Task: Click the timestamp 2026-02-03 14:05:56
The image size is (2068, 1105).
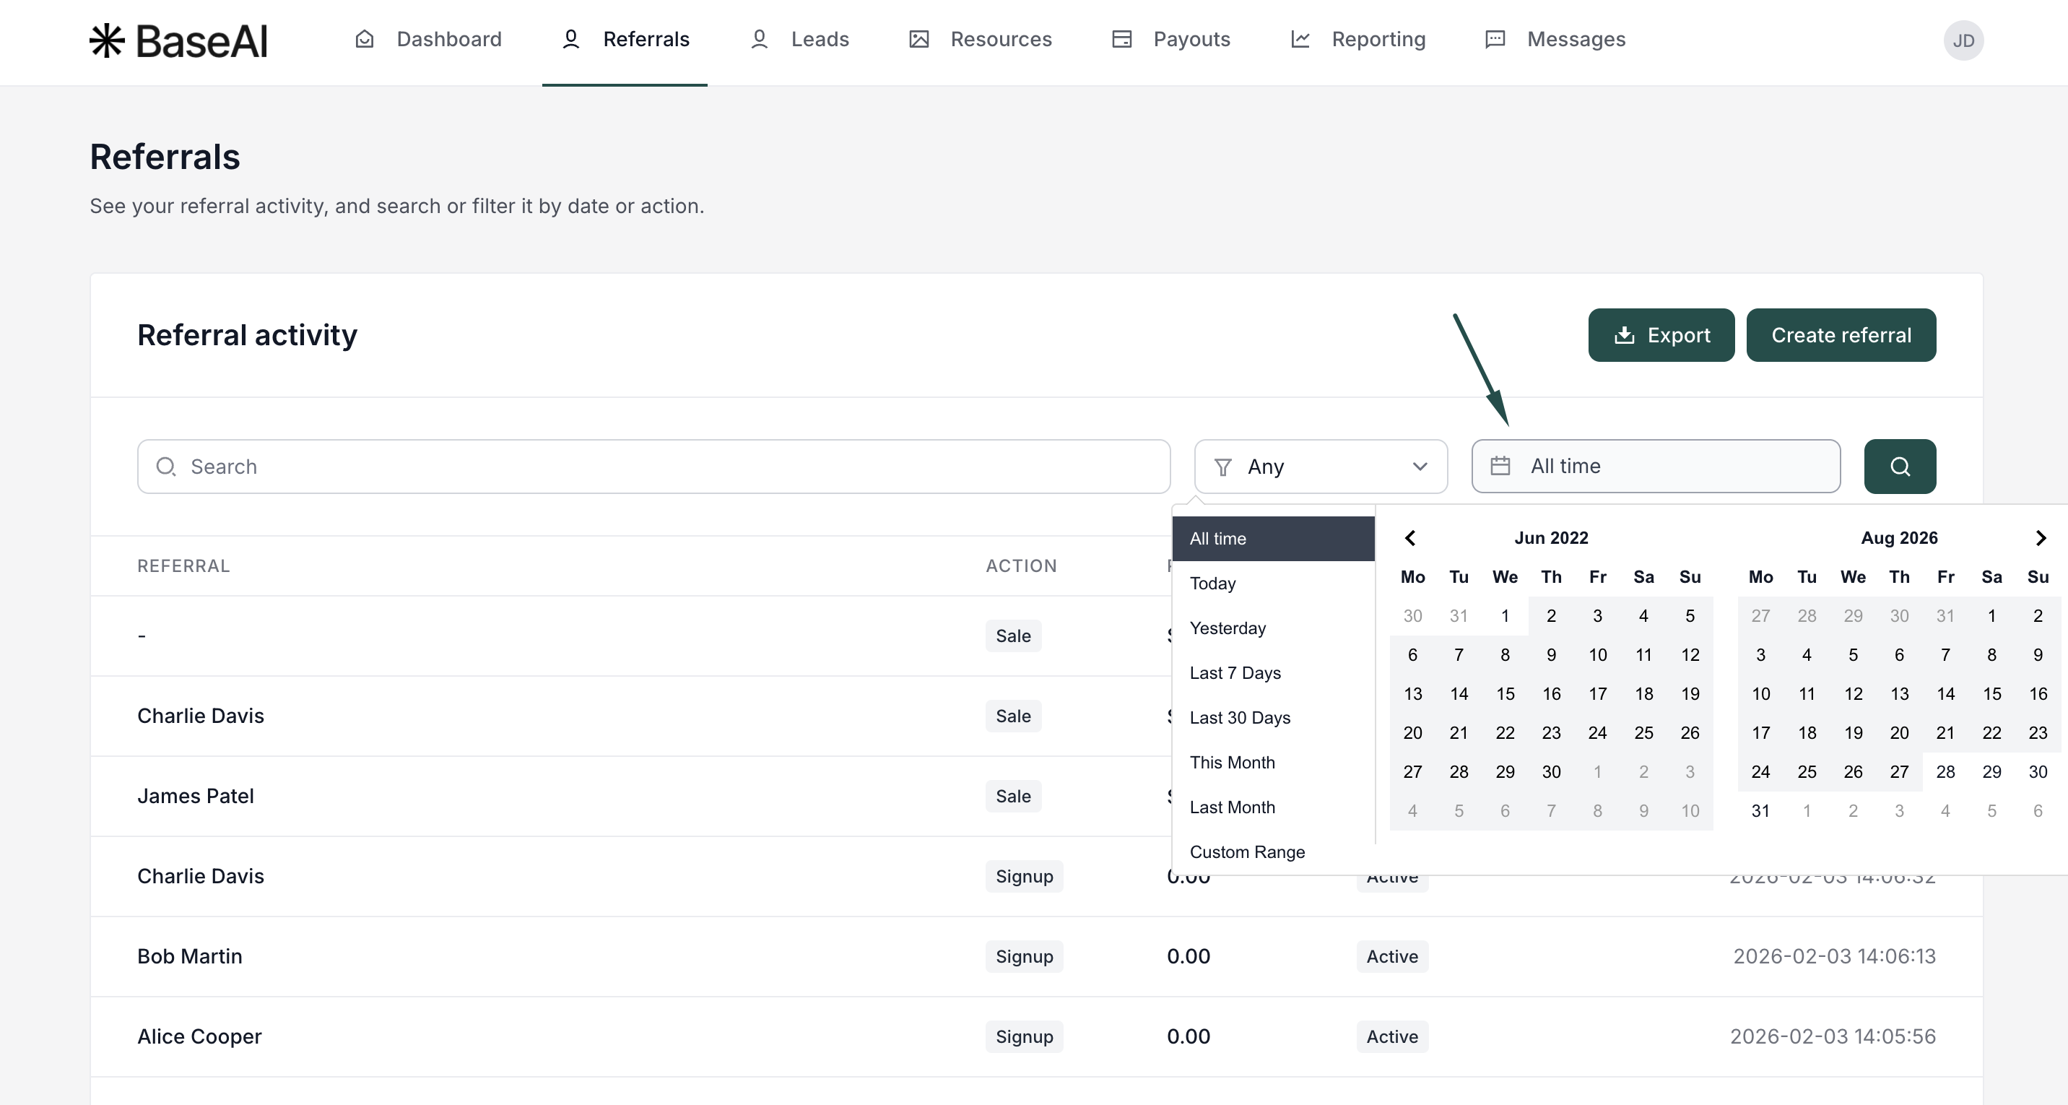Action: [x=1833, y=1036]
